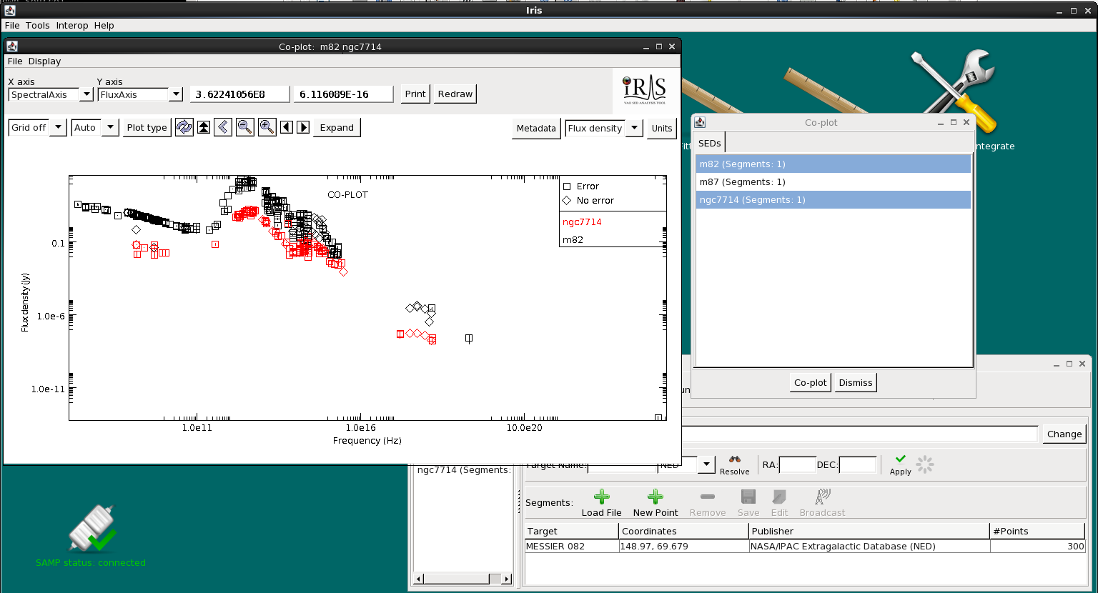Pan left with the black left-arrow icon

point(287,127)
